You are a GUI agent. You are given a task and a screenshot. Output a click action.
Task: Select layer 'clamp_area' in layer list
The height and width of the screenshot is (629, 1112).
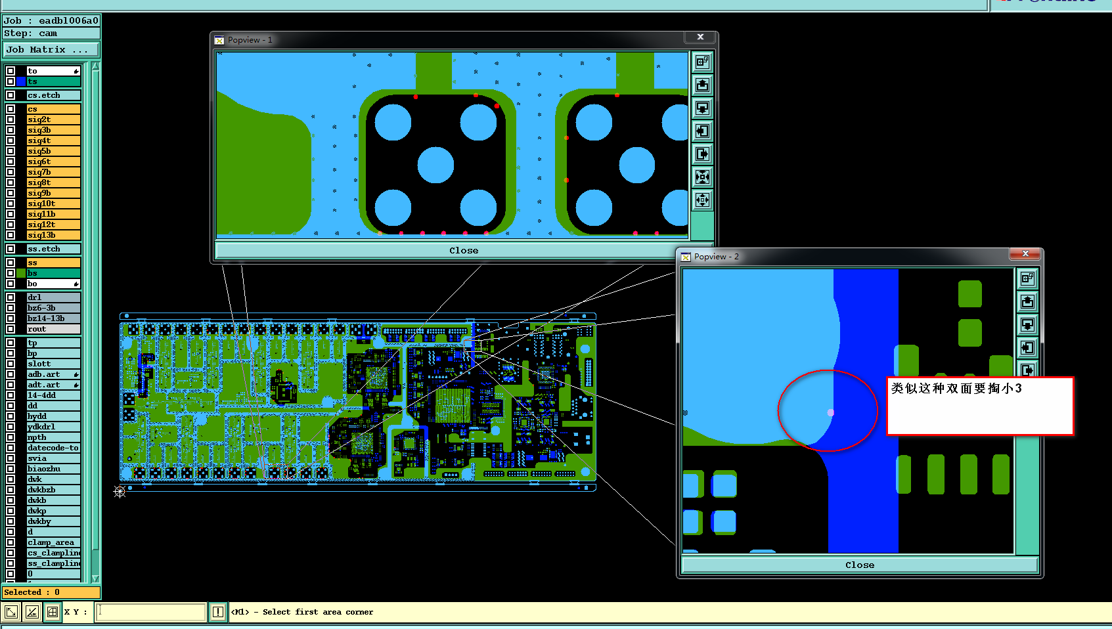pos(53,542)
